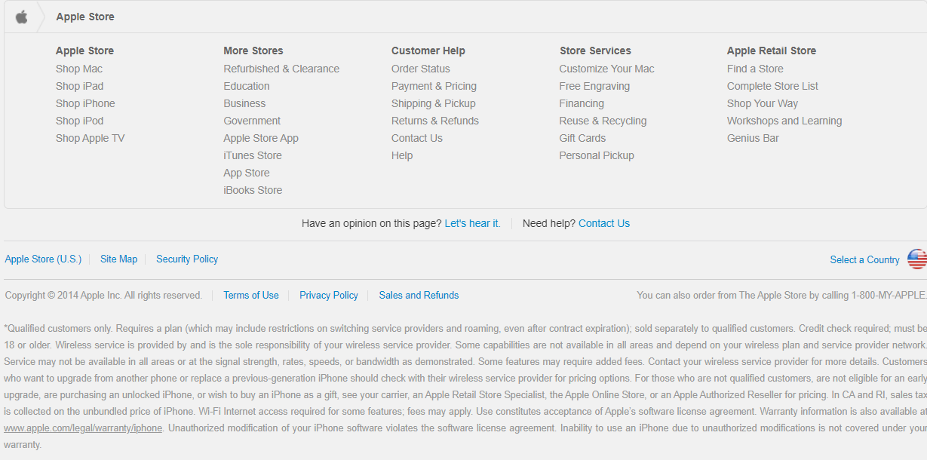Visit the iBooks Store
This screenshot has height=460, width=927.
tap(253, 190)
